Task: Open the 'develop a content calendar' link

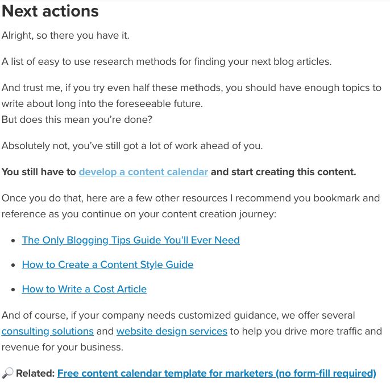Action: (143, 172)
